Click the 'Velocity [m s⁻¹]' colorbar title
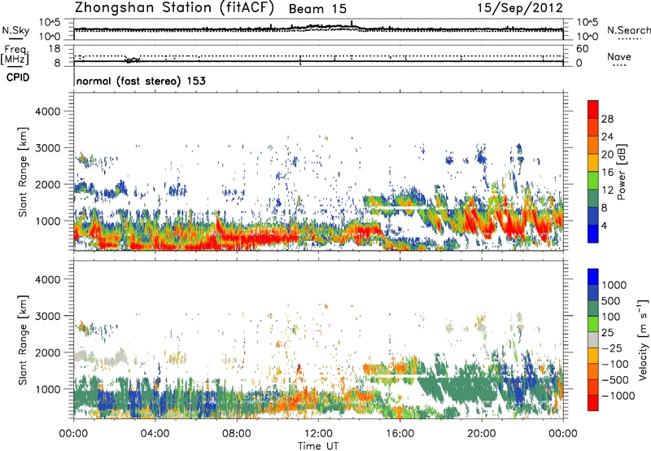651x451 pixels. pos(643,339)
